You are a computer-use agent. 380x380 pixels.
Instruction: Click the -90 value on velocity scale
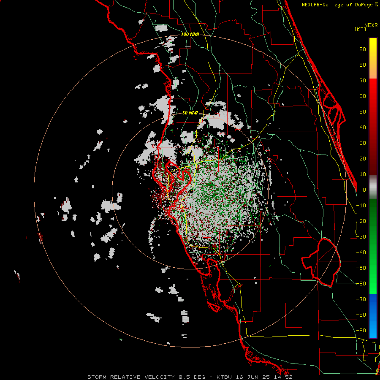tap(361, 331)
